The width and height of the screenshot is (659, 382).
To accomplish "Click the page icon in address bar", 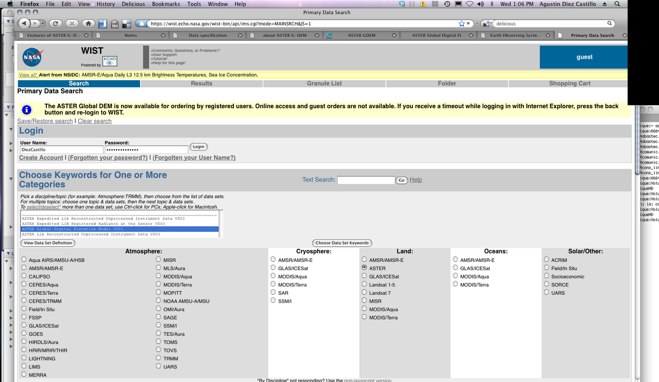I will [142, 23].
